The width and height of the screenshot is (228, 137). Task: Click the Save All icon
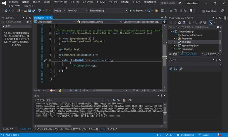tap(34, 11)
